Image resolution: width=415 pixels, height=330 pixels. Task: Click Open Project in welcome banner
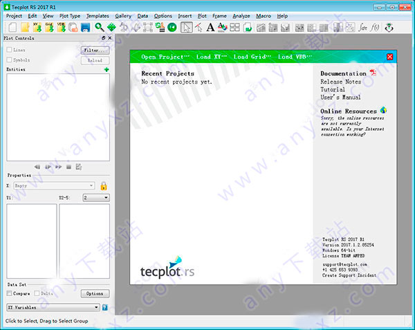(x=165, y=57)
